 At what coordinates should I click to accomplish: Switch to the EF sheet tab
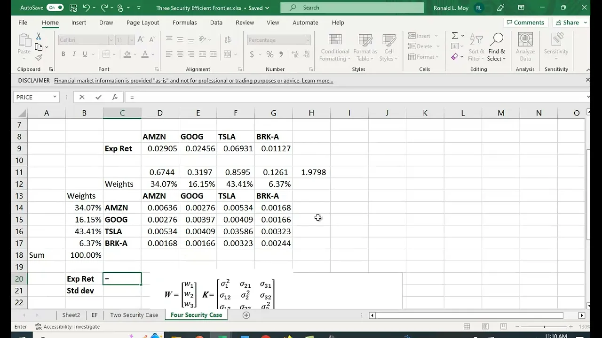point(95,315)
